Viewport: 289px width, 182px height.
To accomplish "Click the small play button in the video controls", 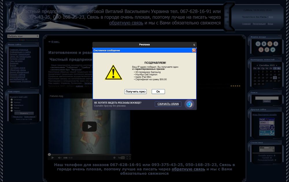I will click(x=53, y=158).
